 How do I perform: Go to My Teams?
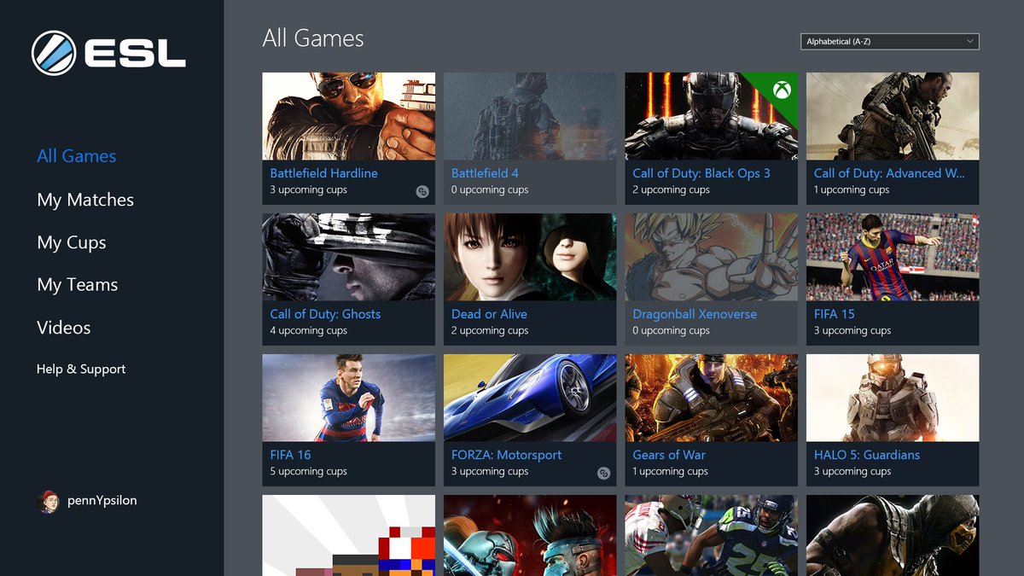point(76,284)
